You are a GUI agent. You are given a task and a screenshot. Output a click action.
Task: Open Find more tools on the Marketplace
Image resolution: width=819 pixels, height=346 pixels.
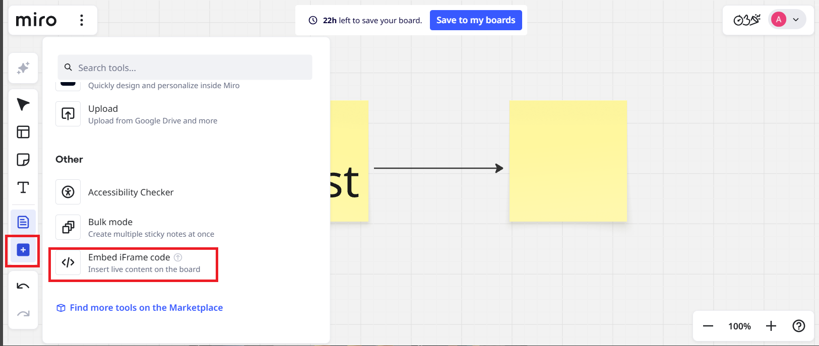[140, 308]
